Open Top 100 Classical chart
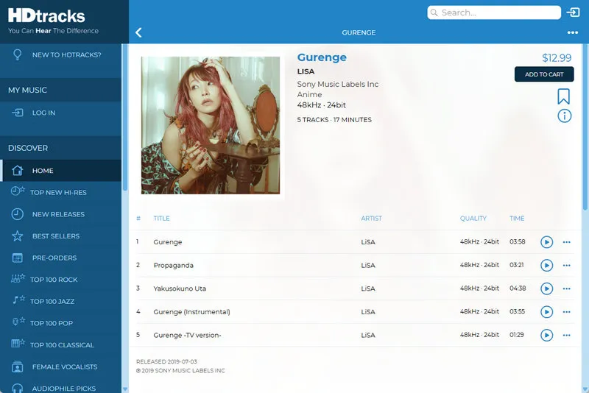 click(61, 344)
